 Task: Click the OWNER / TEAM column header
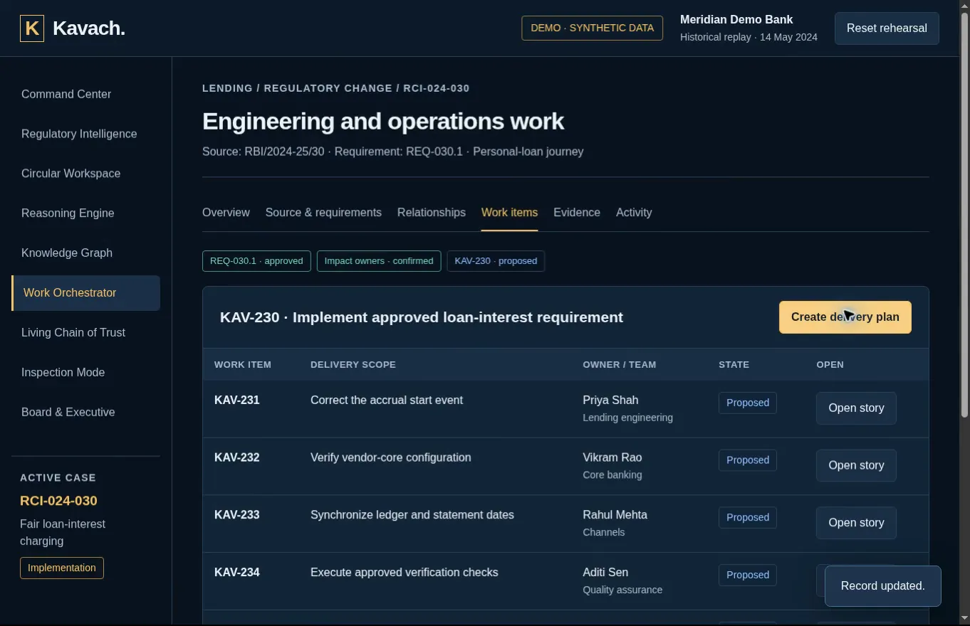(x=620, y=365)
